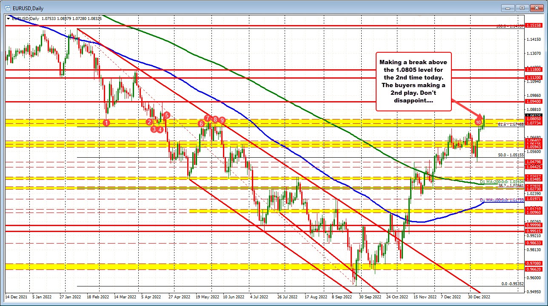Click the D1 MA:200 moving average label

(x=502, y=181)
